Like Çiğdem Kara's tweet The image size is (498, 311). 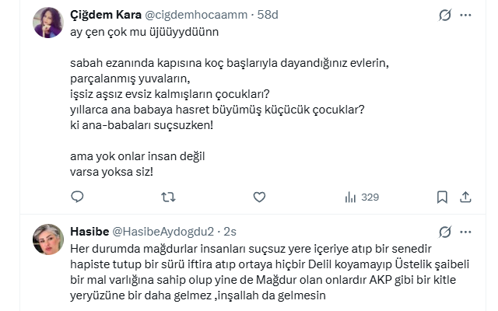(260, 197)
